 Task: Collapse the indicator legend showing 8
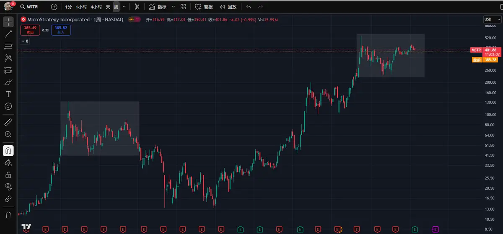[x=24, y=41]
